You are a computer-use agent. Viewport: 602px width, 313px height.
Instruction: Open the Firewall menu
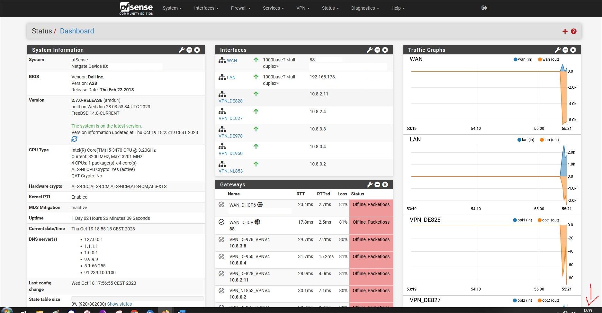pos(241,8)
